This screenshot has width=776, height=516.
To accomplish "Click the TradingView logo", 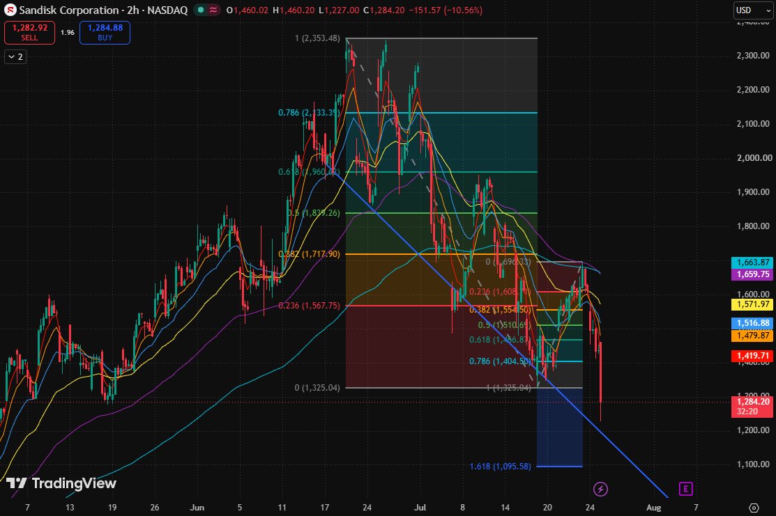I will click(x=61, y=483).
